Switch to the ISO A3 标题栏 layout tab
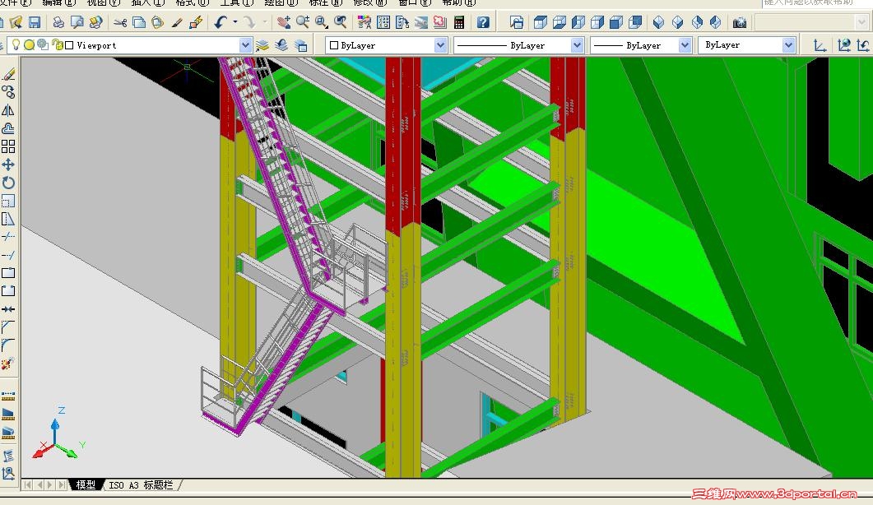The height and width of the screenshot is (505, 873). tap(141, 485)
